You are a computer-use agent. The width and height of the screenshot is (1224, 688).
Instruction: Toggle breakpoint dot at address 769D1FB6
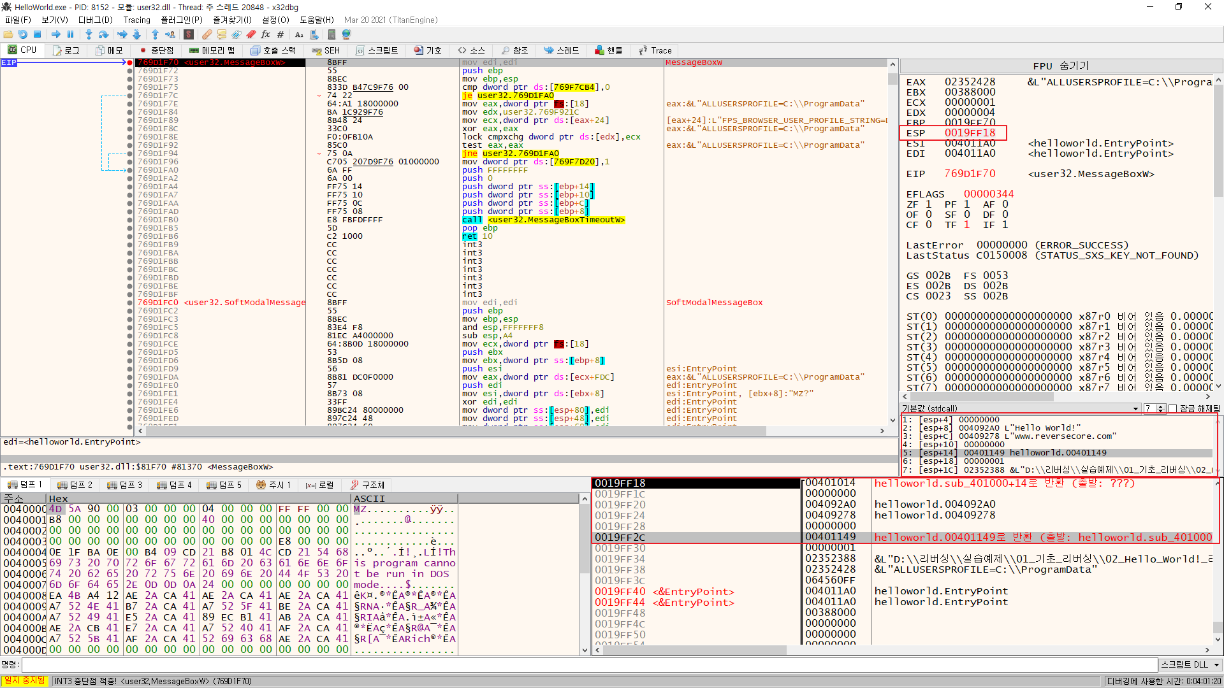(130, 236)
